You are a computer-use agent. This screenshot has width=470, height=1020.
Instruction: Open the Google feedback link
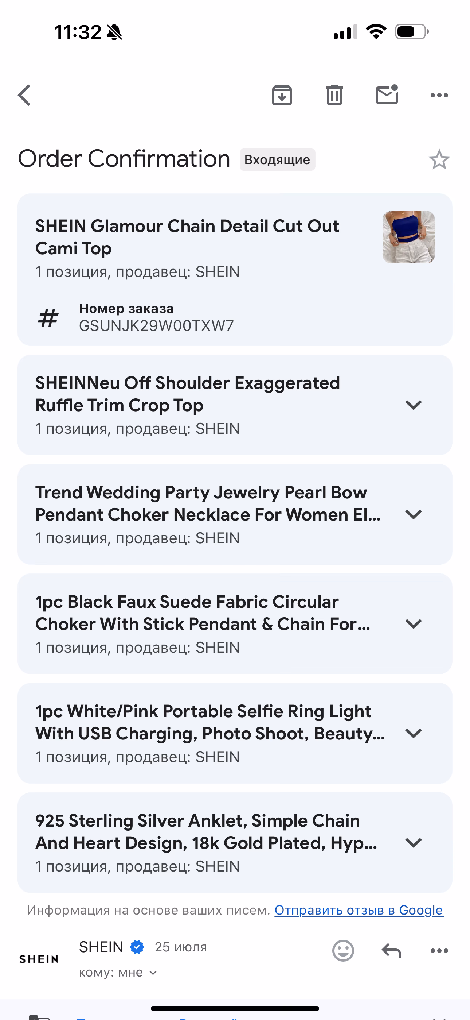(x=359, y=910)
